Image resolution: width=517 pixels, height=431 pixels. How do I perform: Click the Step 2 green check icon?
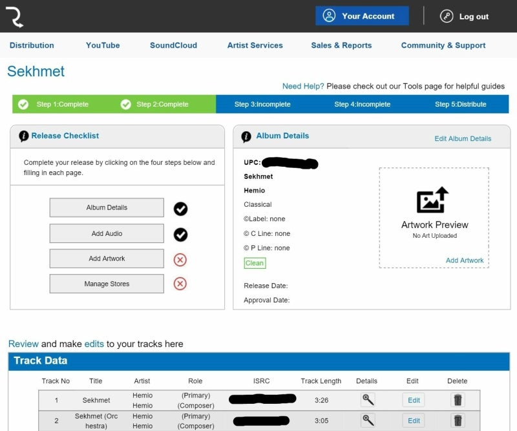[x=125, y=104]
